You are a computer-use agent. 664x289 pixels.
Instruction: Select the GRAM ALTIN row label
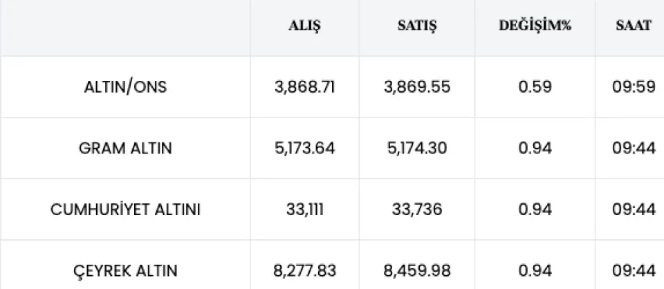coord(125,149)
